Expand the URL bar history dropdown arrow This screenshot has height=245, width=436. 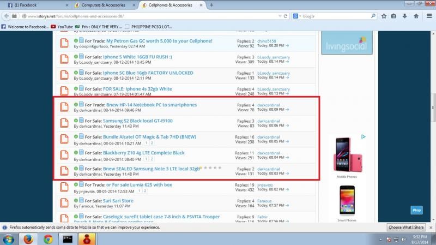pos(280,16)
